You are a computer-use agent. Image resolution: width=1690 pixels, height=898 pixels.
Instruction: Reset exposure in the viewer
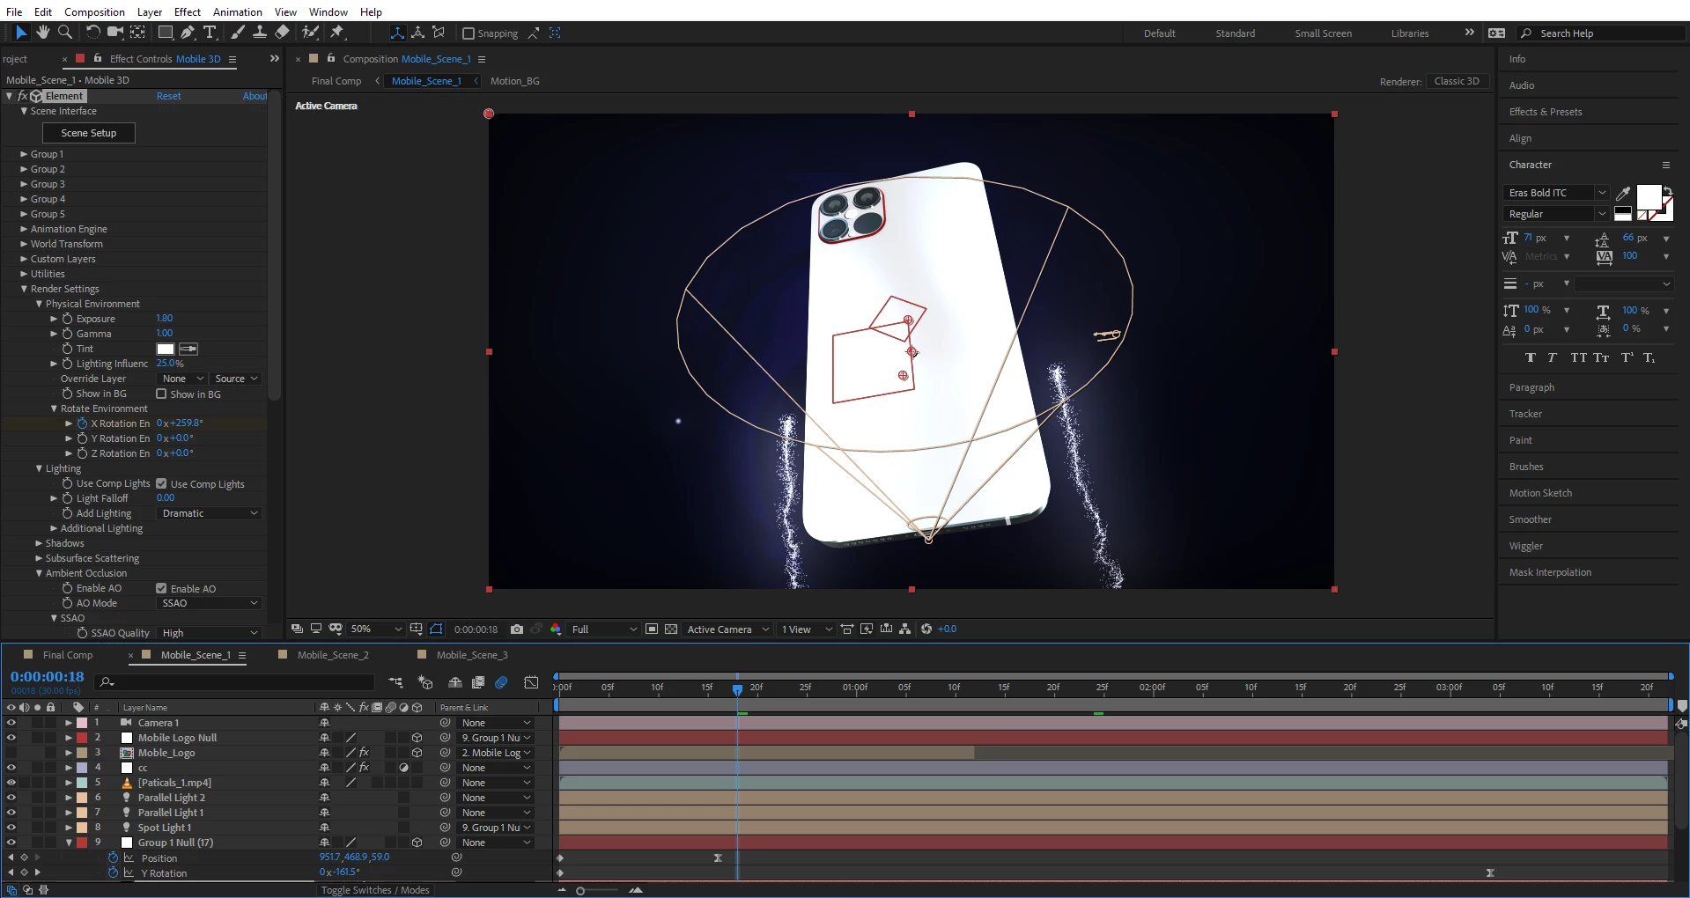(926, 629)
